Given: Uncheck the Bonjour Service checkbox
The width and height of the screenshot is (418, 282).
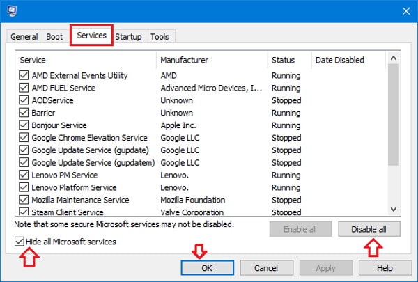Looking at the screenshot, I should point(24,125).
